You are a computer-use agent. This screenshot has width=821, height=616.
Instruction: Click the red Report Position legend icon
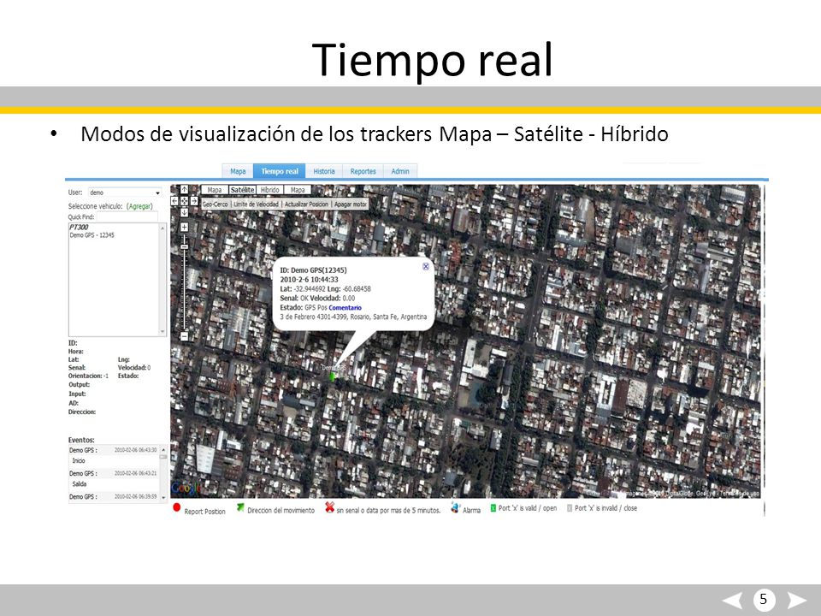176,507
